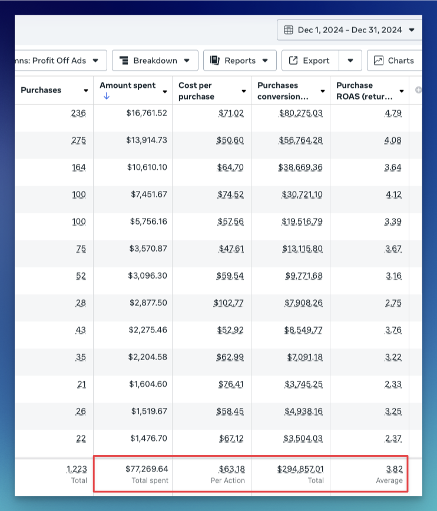
Task: Click conversion value $3,504.03
Action: (303, 439)
